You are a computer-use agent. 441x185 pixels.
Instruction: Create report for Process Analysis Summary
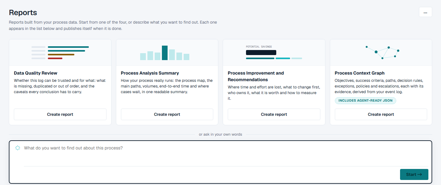167,115
